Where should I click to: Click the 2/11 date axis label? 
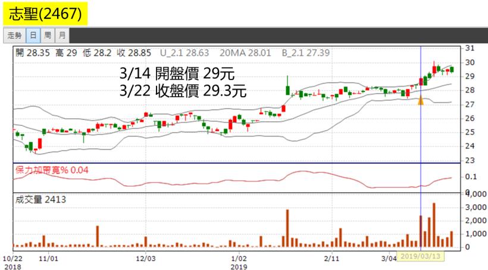tap(331, 259)
